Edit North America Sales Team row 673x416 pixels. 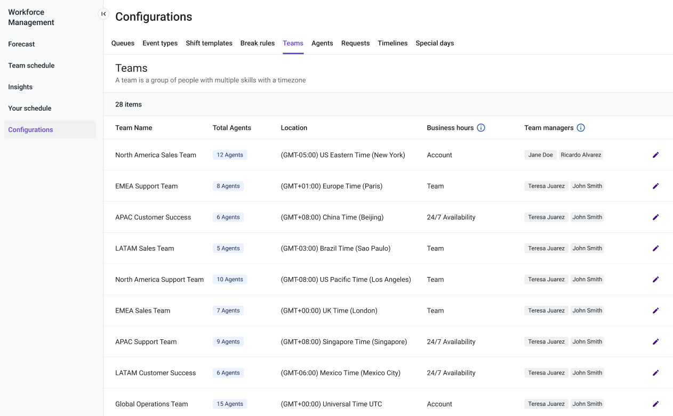tap(655, 155)
